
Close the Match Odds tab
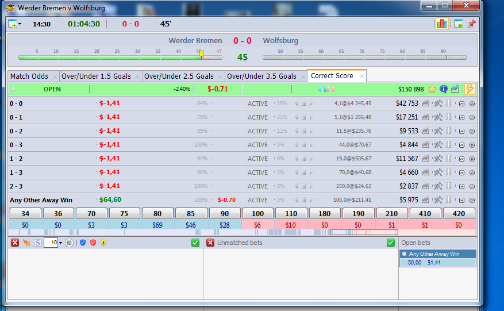[55, 76]
